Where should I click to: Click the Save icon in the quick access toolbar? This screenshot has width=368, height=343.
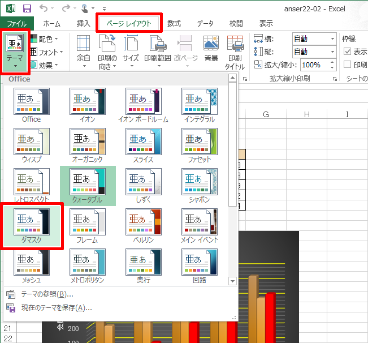pos(27,8)
